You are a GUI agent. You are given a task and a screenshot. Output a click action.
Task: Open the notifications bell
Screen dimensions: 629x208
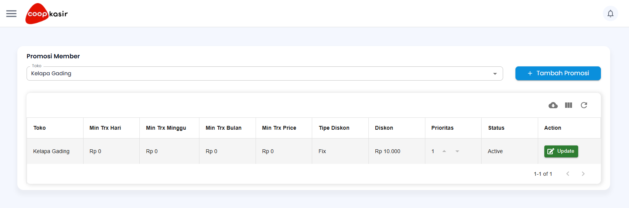[610, 14]
